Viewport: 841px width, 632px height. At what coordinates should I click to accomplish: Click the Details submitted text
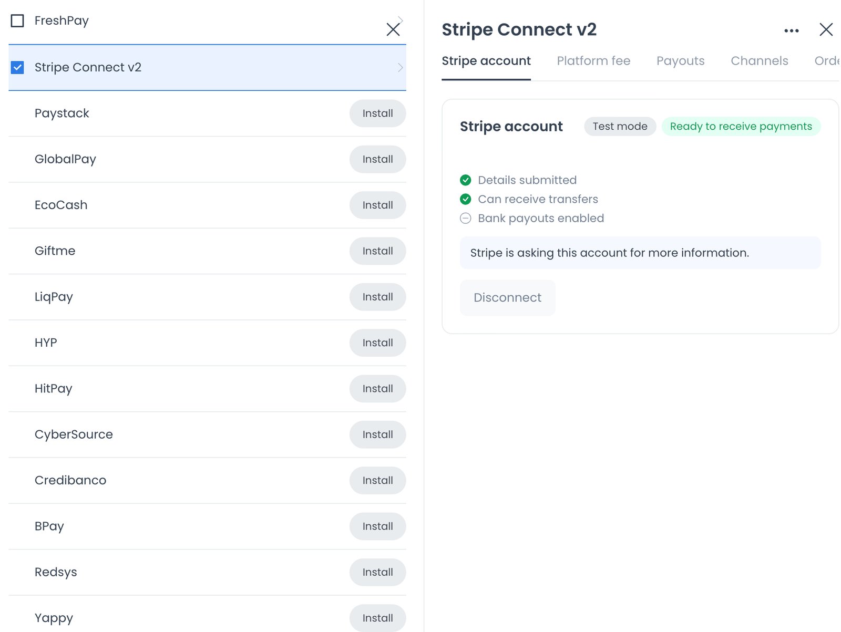[527, 180]
